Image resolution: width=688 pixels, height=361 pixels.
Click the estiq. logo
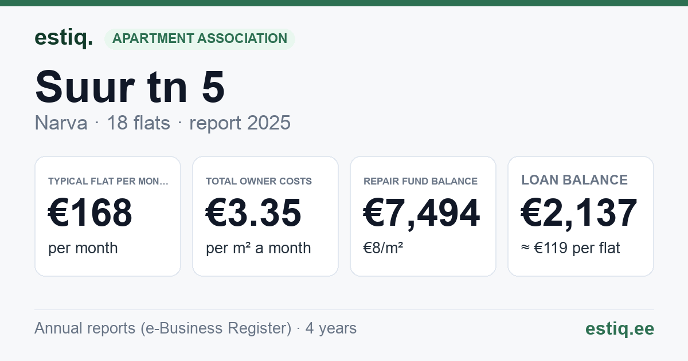(64, 38)
